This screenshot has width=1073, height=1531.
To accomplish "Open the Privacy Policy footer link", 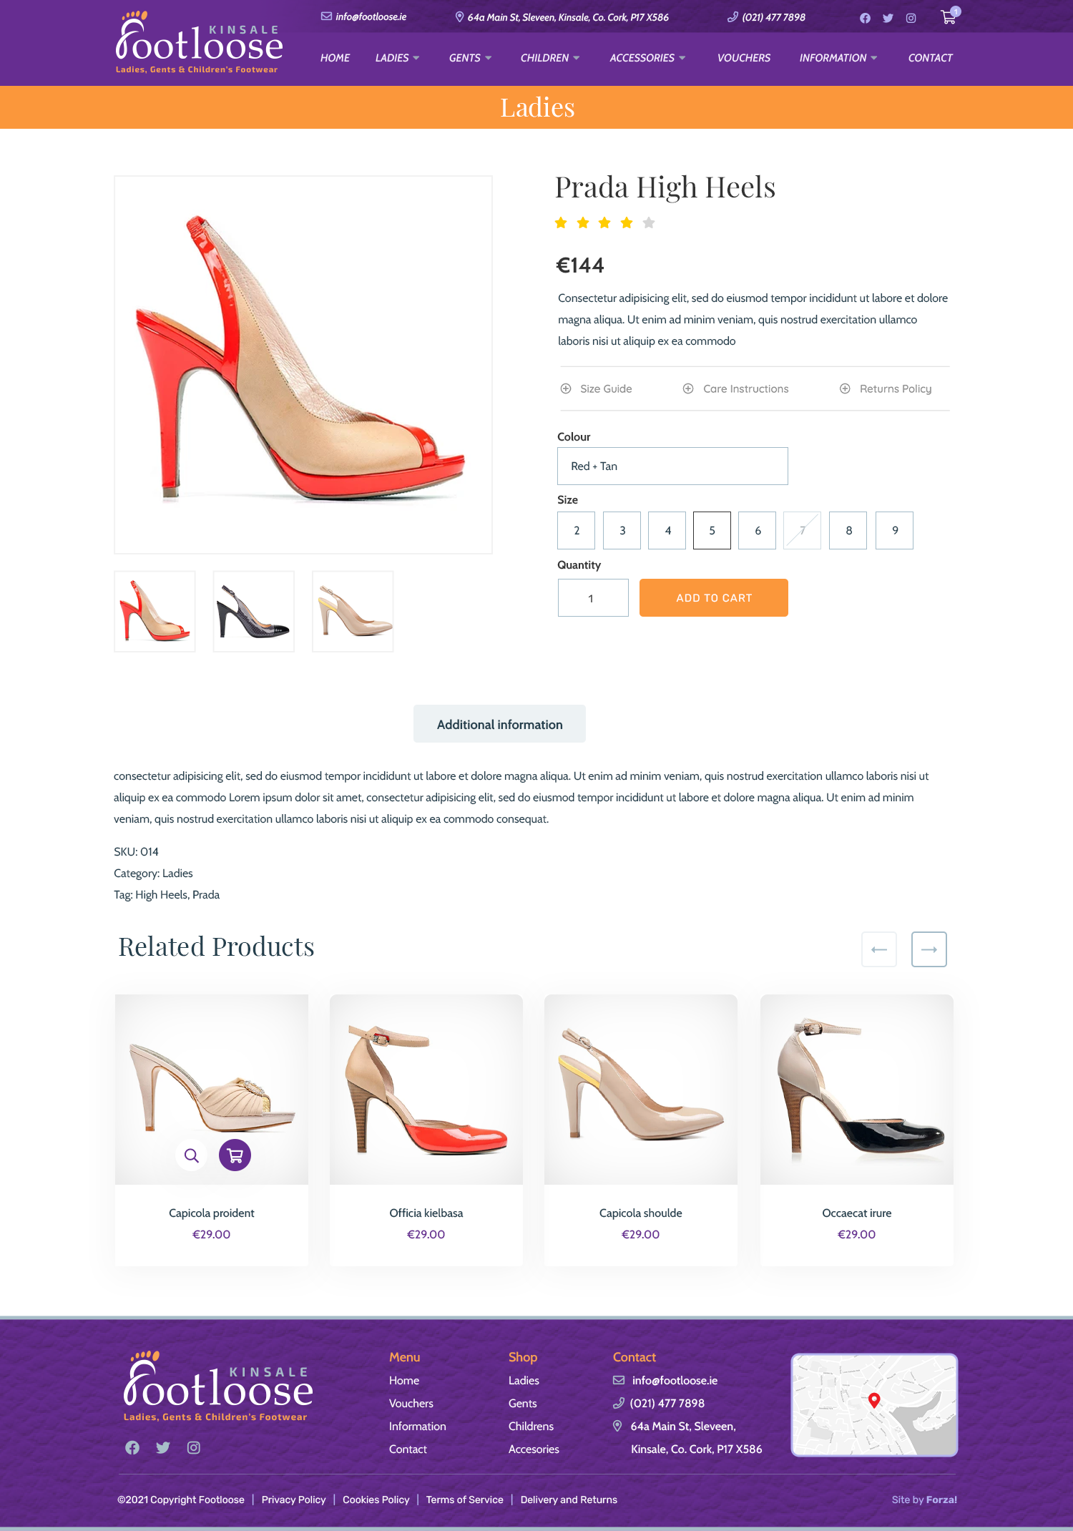I will [x=293, y=1500].
